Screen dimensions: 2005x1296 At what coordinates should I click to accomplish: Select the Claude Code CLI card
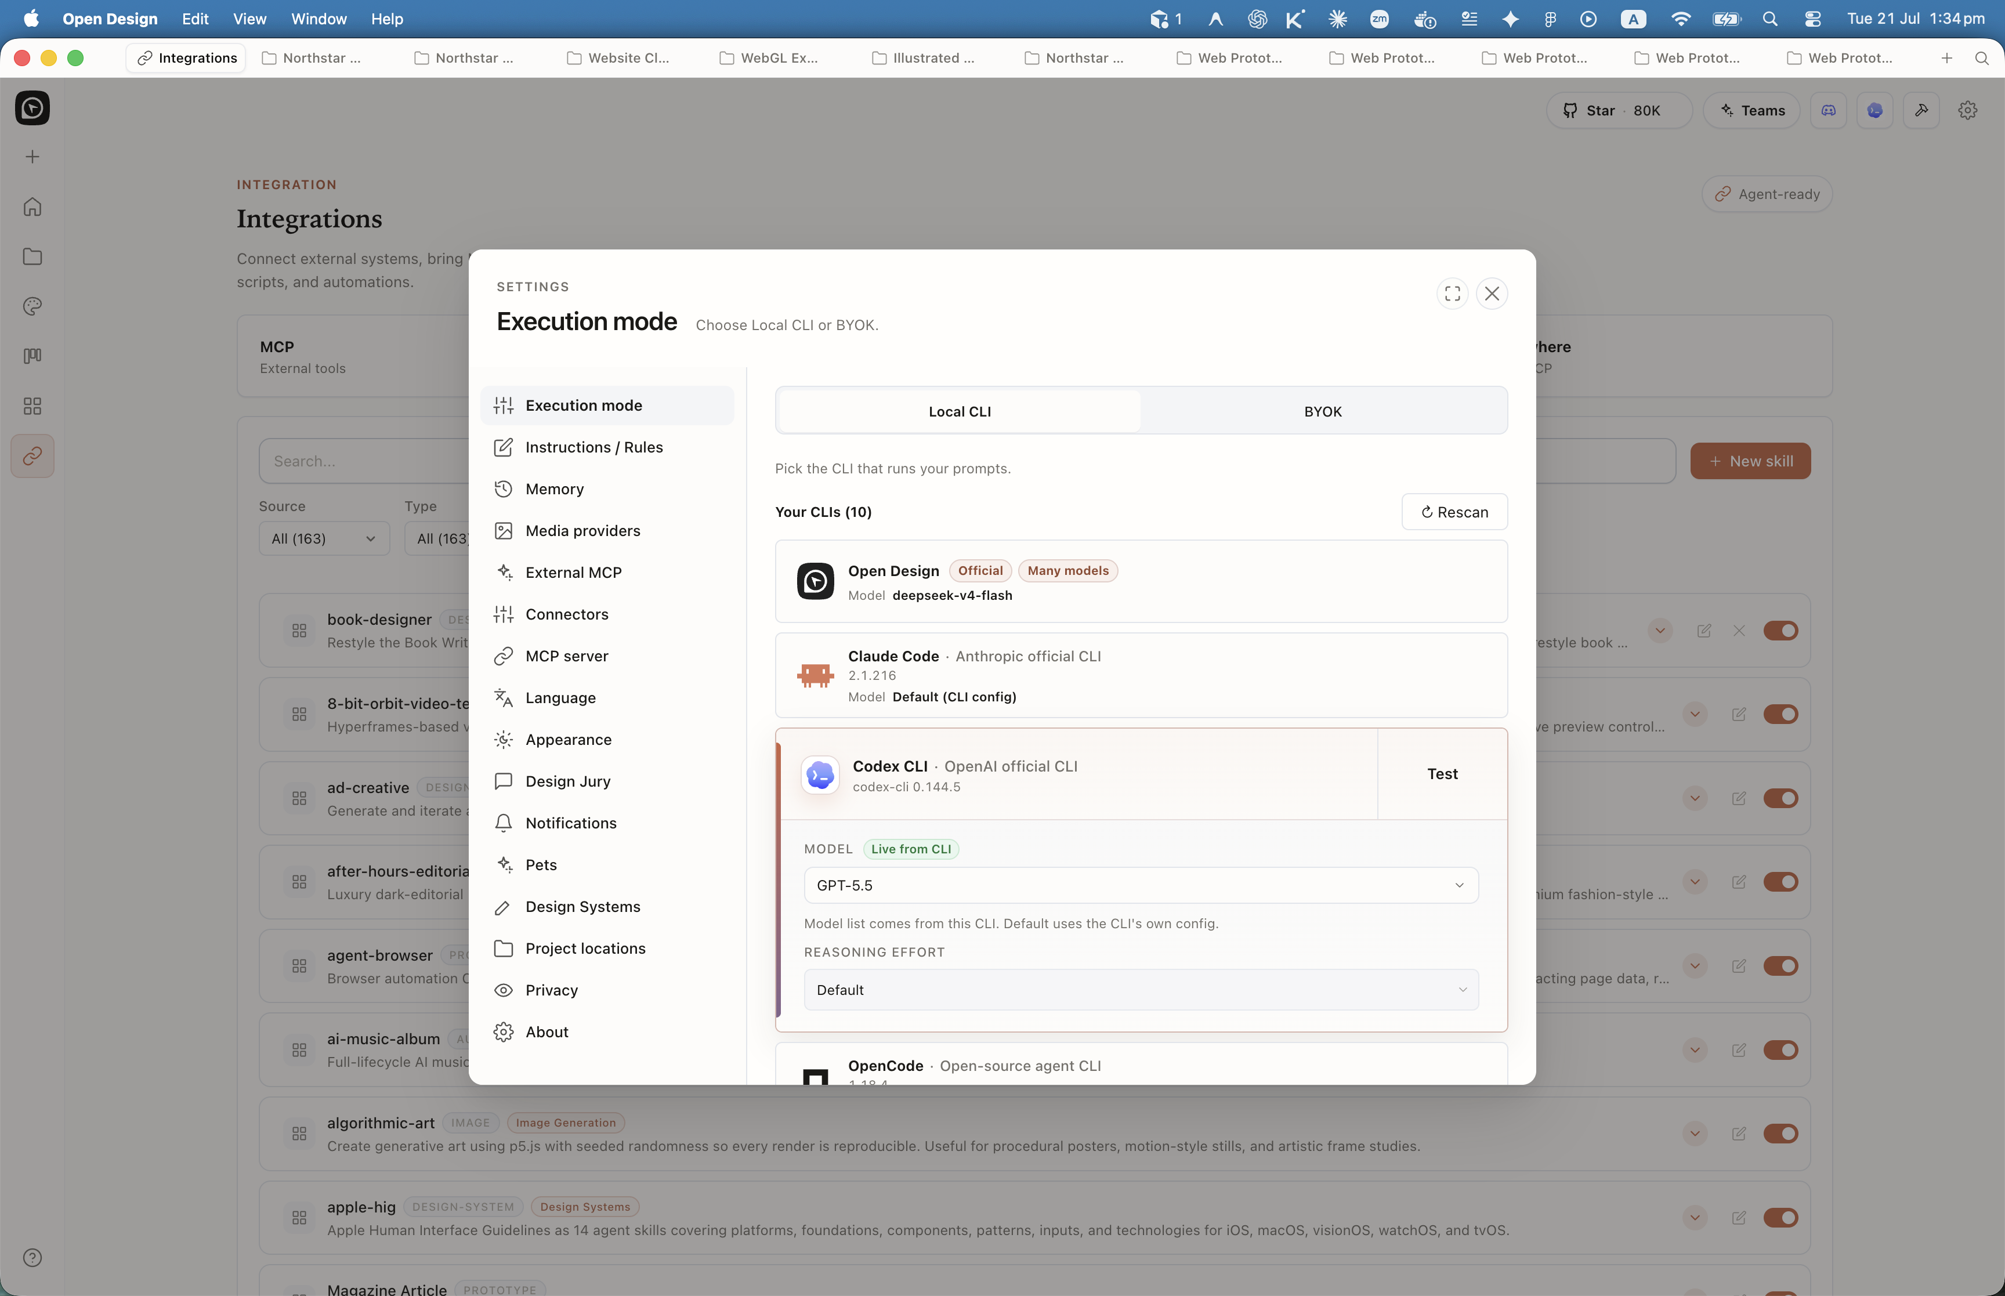(x=1141, y=675)
